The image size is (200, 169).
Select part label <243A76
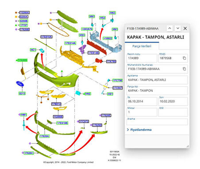pyautogui.click(x=87, y=29)
